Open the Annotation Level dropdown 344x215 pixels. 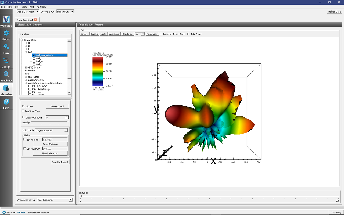55,200
